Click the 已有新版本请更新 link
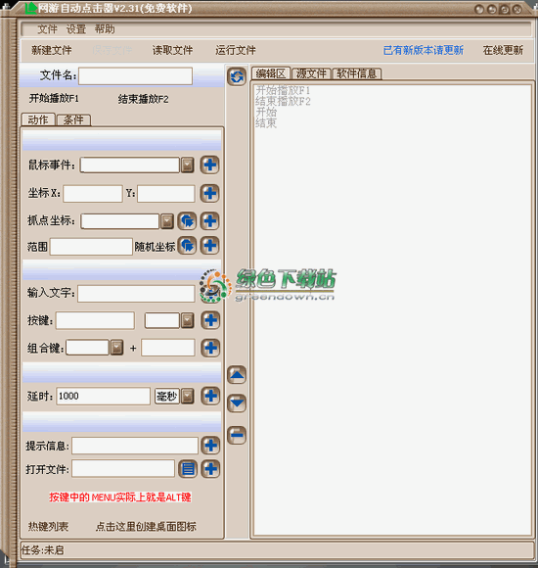Screen dimensions: 538x568 click(x=424, y=50)
